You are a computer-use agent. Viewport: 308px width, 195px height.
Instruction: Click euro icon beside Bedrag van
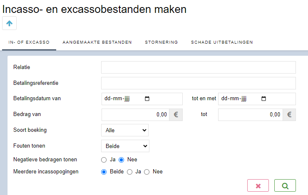click(x=176, y=115)
